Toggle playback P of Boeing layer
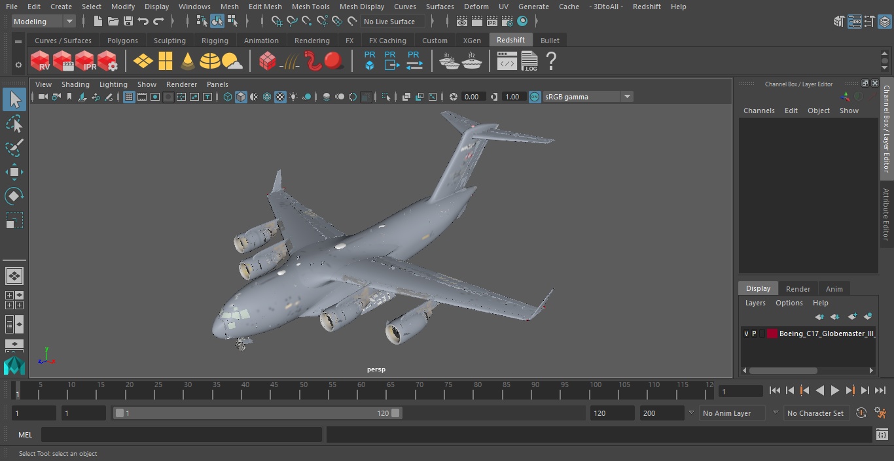This screenshot has width=894, height=461. tap(754, 333)
